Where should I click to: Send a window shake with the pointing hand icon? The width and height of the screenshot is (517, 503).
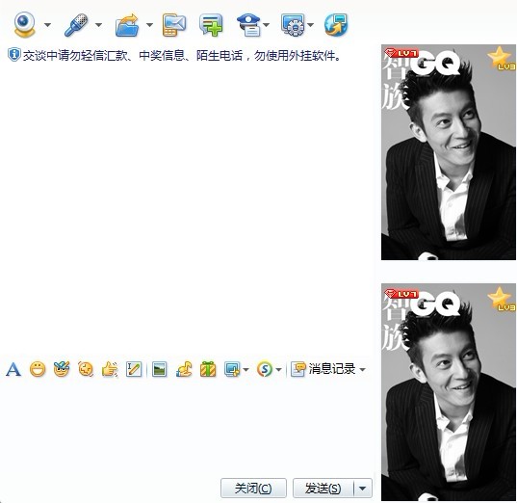[110, 369]
